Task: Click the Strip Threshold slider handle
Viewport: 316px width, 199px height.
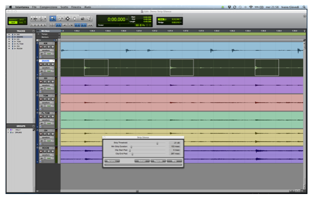Action: [x=157, y=143]
